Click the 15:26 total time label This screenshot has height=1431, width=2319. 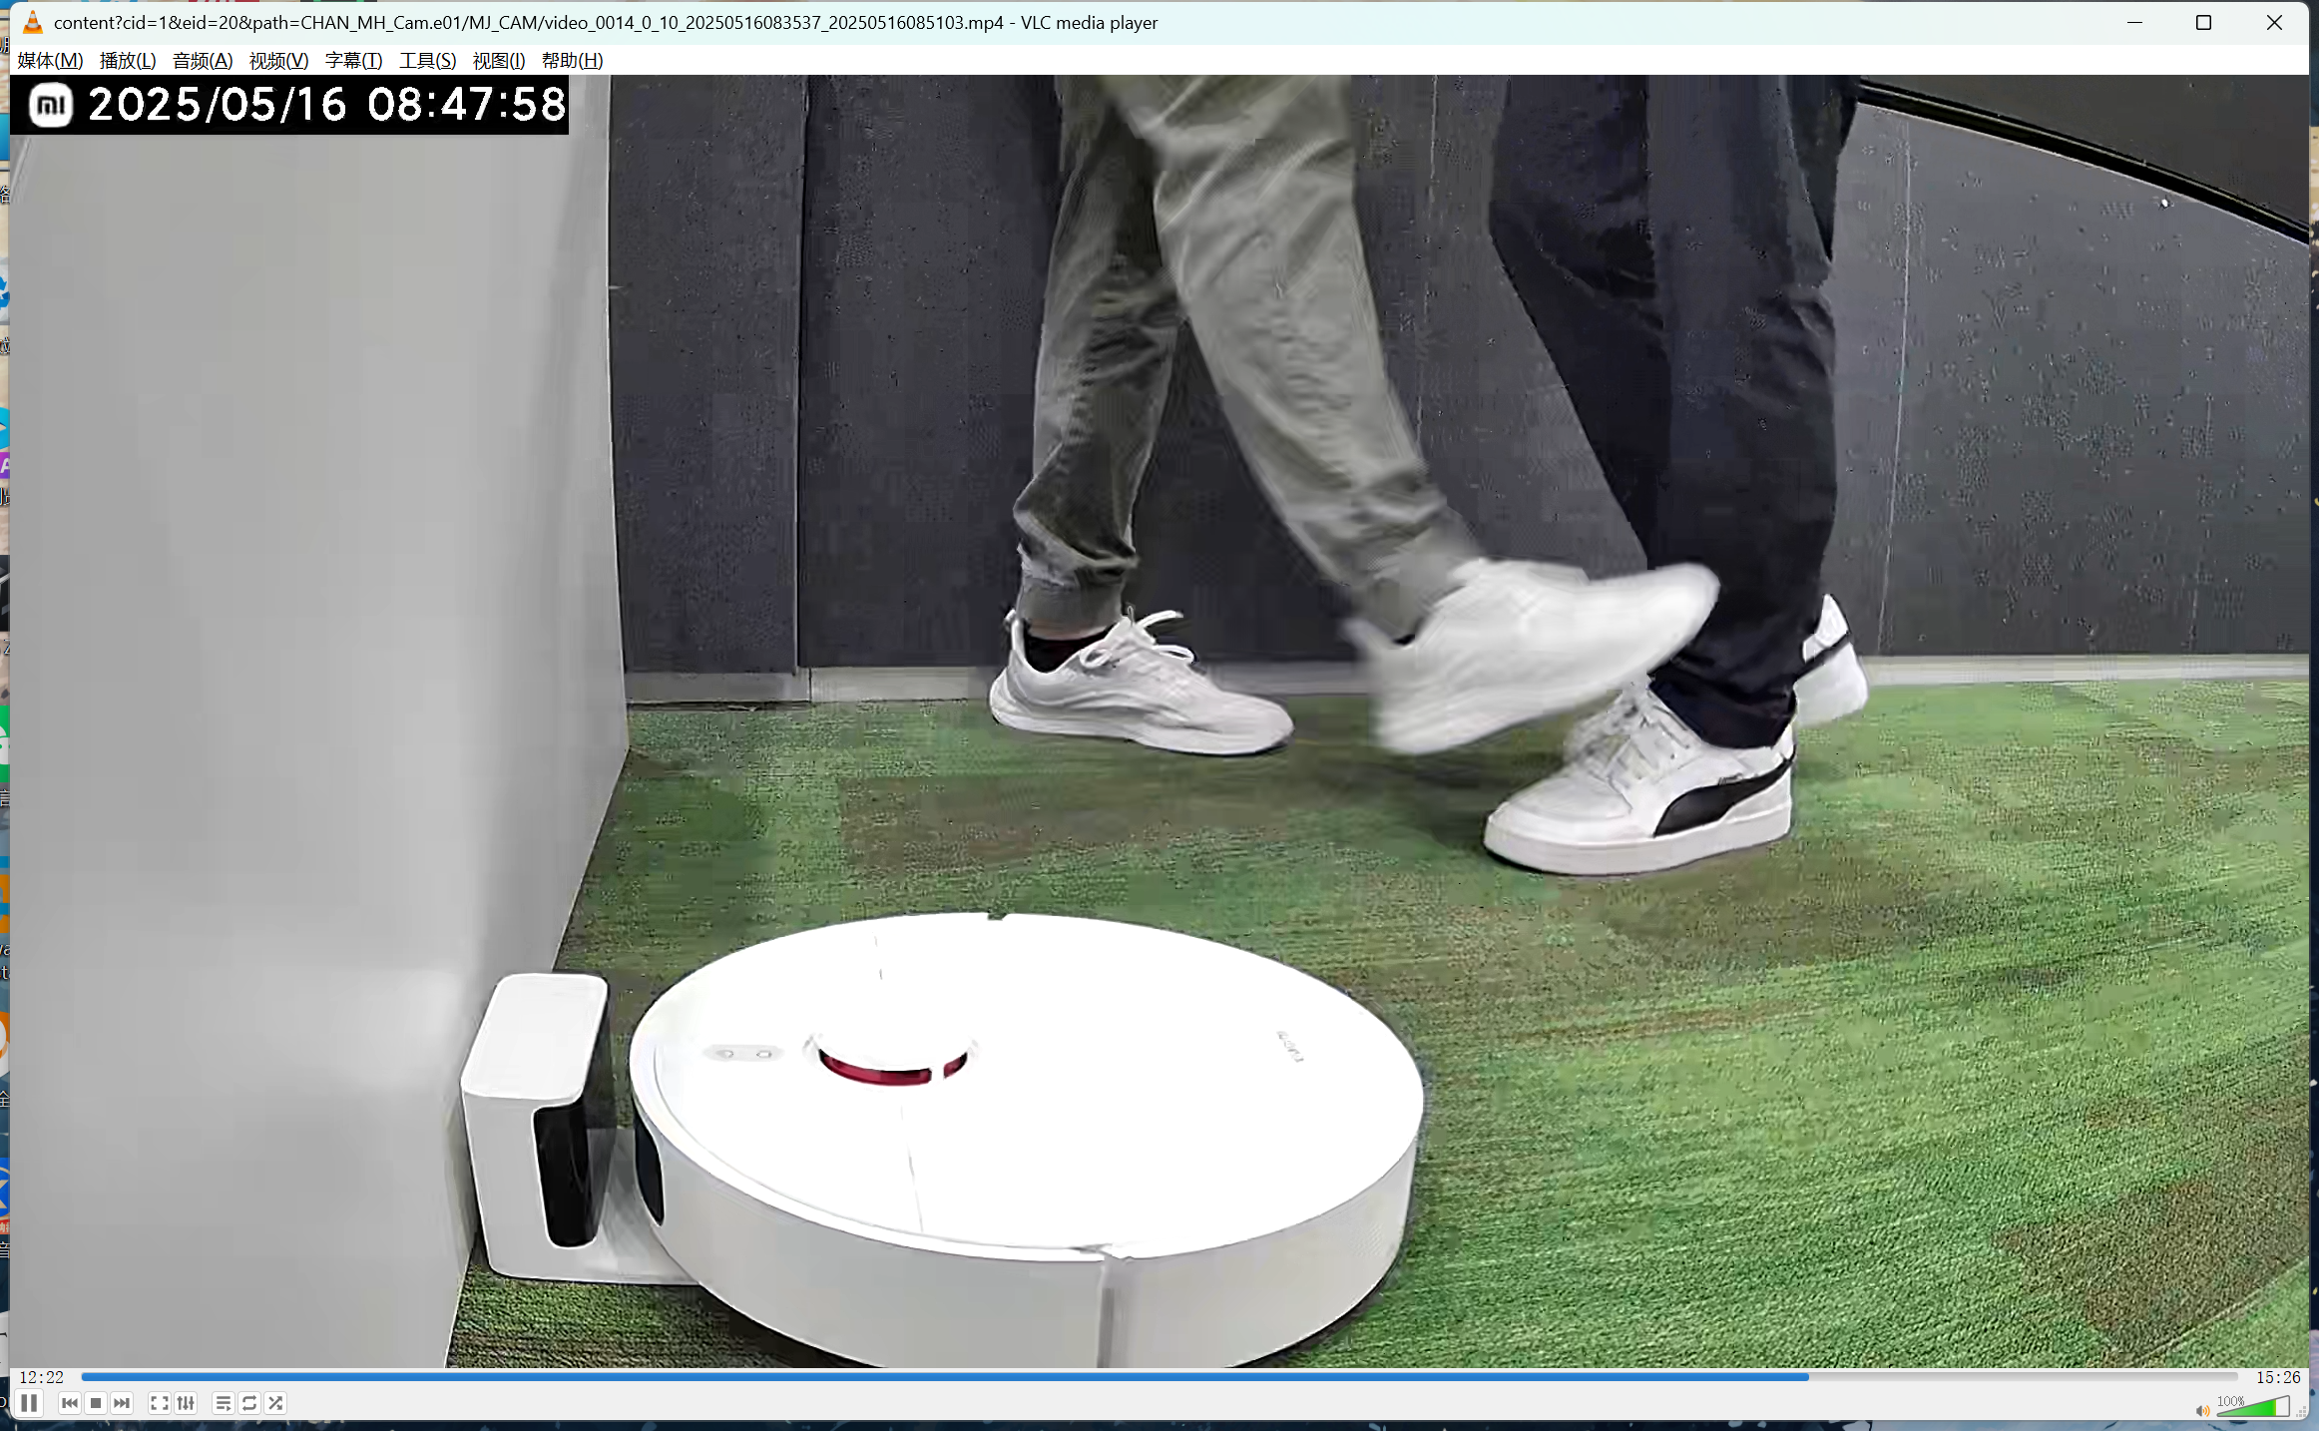[2278, 1377]
